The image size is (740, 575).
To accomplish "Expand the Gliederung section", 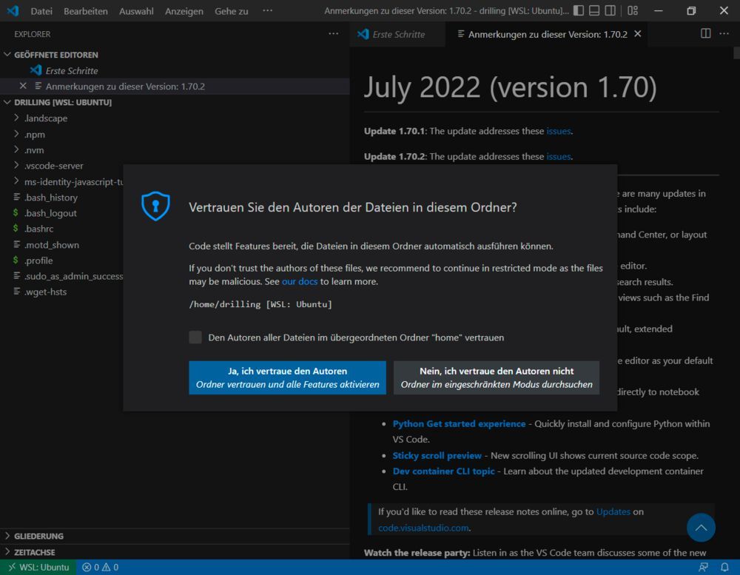I will click(38, 536).
